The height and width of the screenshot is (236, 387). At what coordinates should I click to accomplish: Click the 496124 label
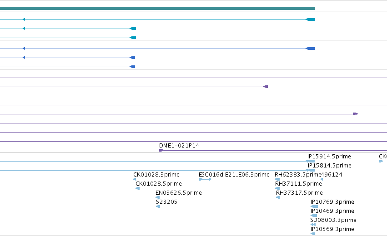tap(332, 175)
